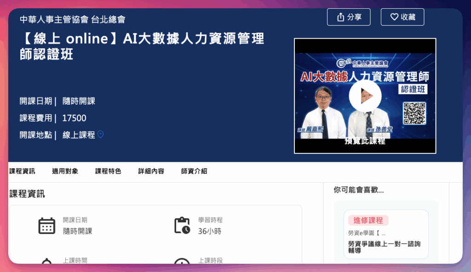
Task: Click the 線上課程 location text
Action: point(79,135)
